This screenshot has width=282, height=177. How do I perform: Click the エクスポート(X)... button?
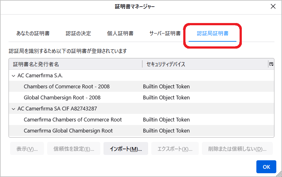pos(175,149)
